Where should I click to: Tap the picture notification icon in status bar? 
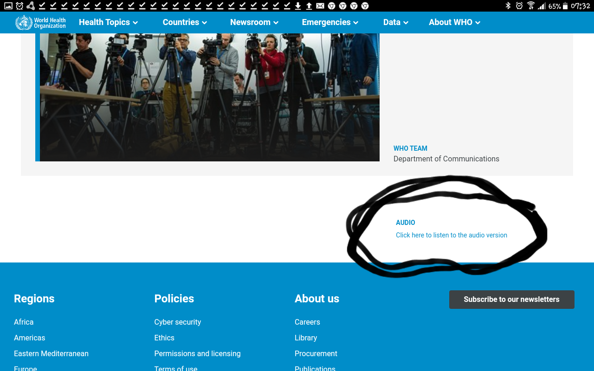click(8, 6)
